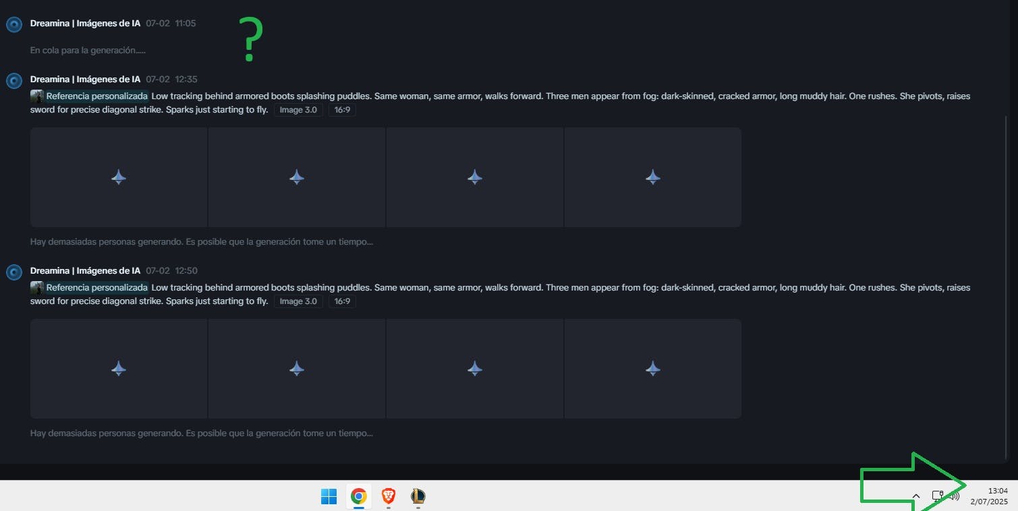Click the Dreamina | Imágenes de IA title at 12:50
Image resolution: width=1018 pixels, height=511 pixels.
(86, 271)
